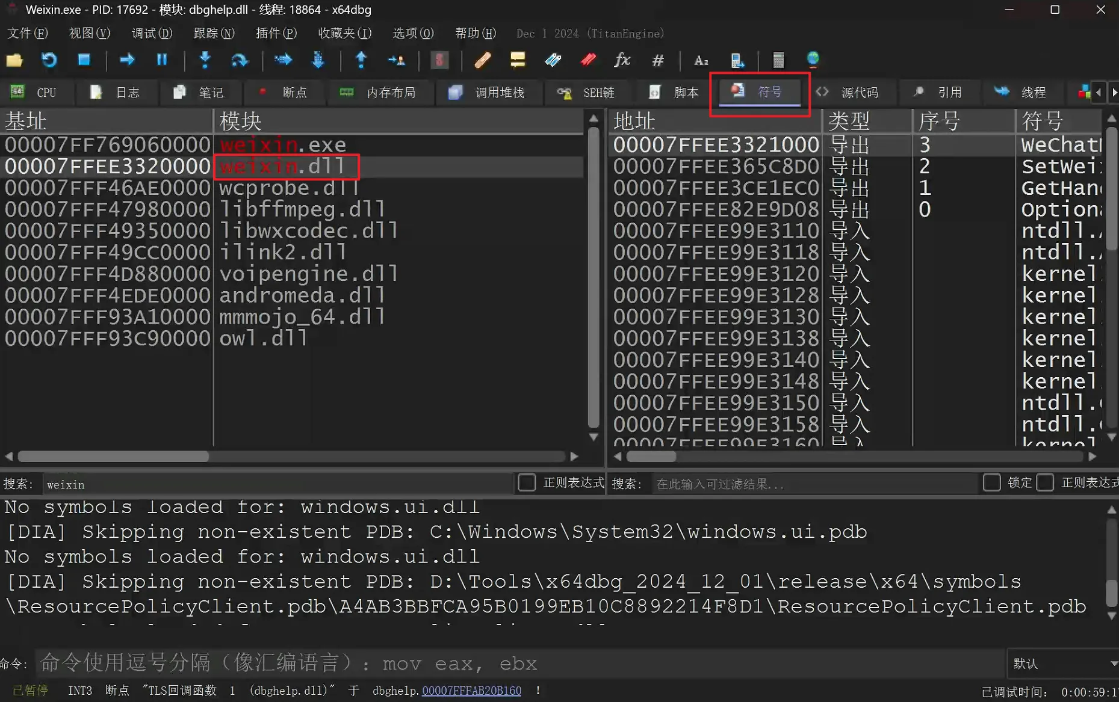Open the Functions fx icon

[622, 60]
